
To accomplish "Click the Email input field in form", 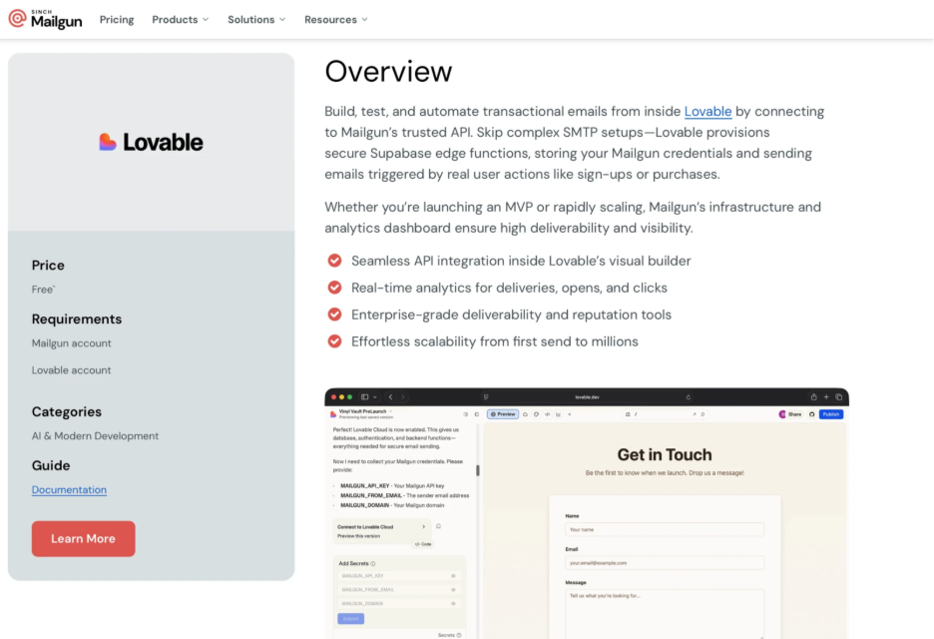I will coord(664,562).
